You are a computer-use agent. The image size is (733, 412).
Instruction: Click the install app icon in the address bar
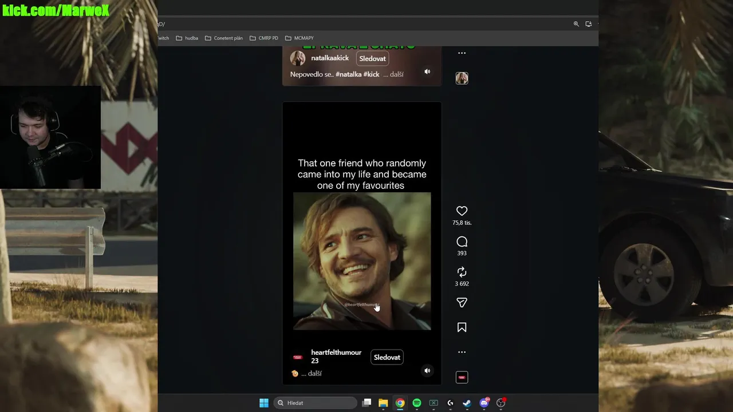pyautogui.click(x=589, y=24)
